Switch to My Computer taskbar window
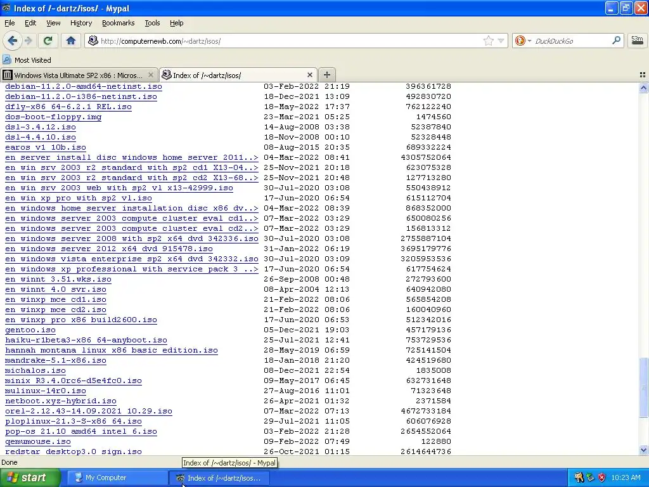Viewport: 649px width, 487px height. pos(117,477)
